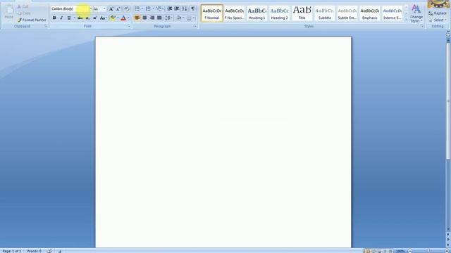Open the underline style dropdown arrow
The image size is (451, 253).
(74, 18)
